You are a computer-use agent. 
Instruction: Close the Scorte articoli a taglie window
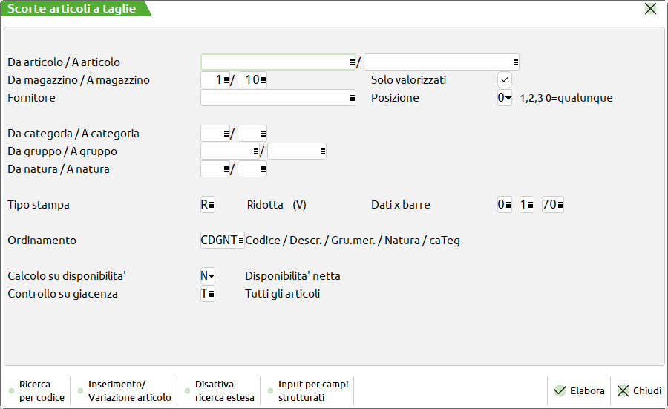pyautogui.click(x=650, y=9)
